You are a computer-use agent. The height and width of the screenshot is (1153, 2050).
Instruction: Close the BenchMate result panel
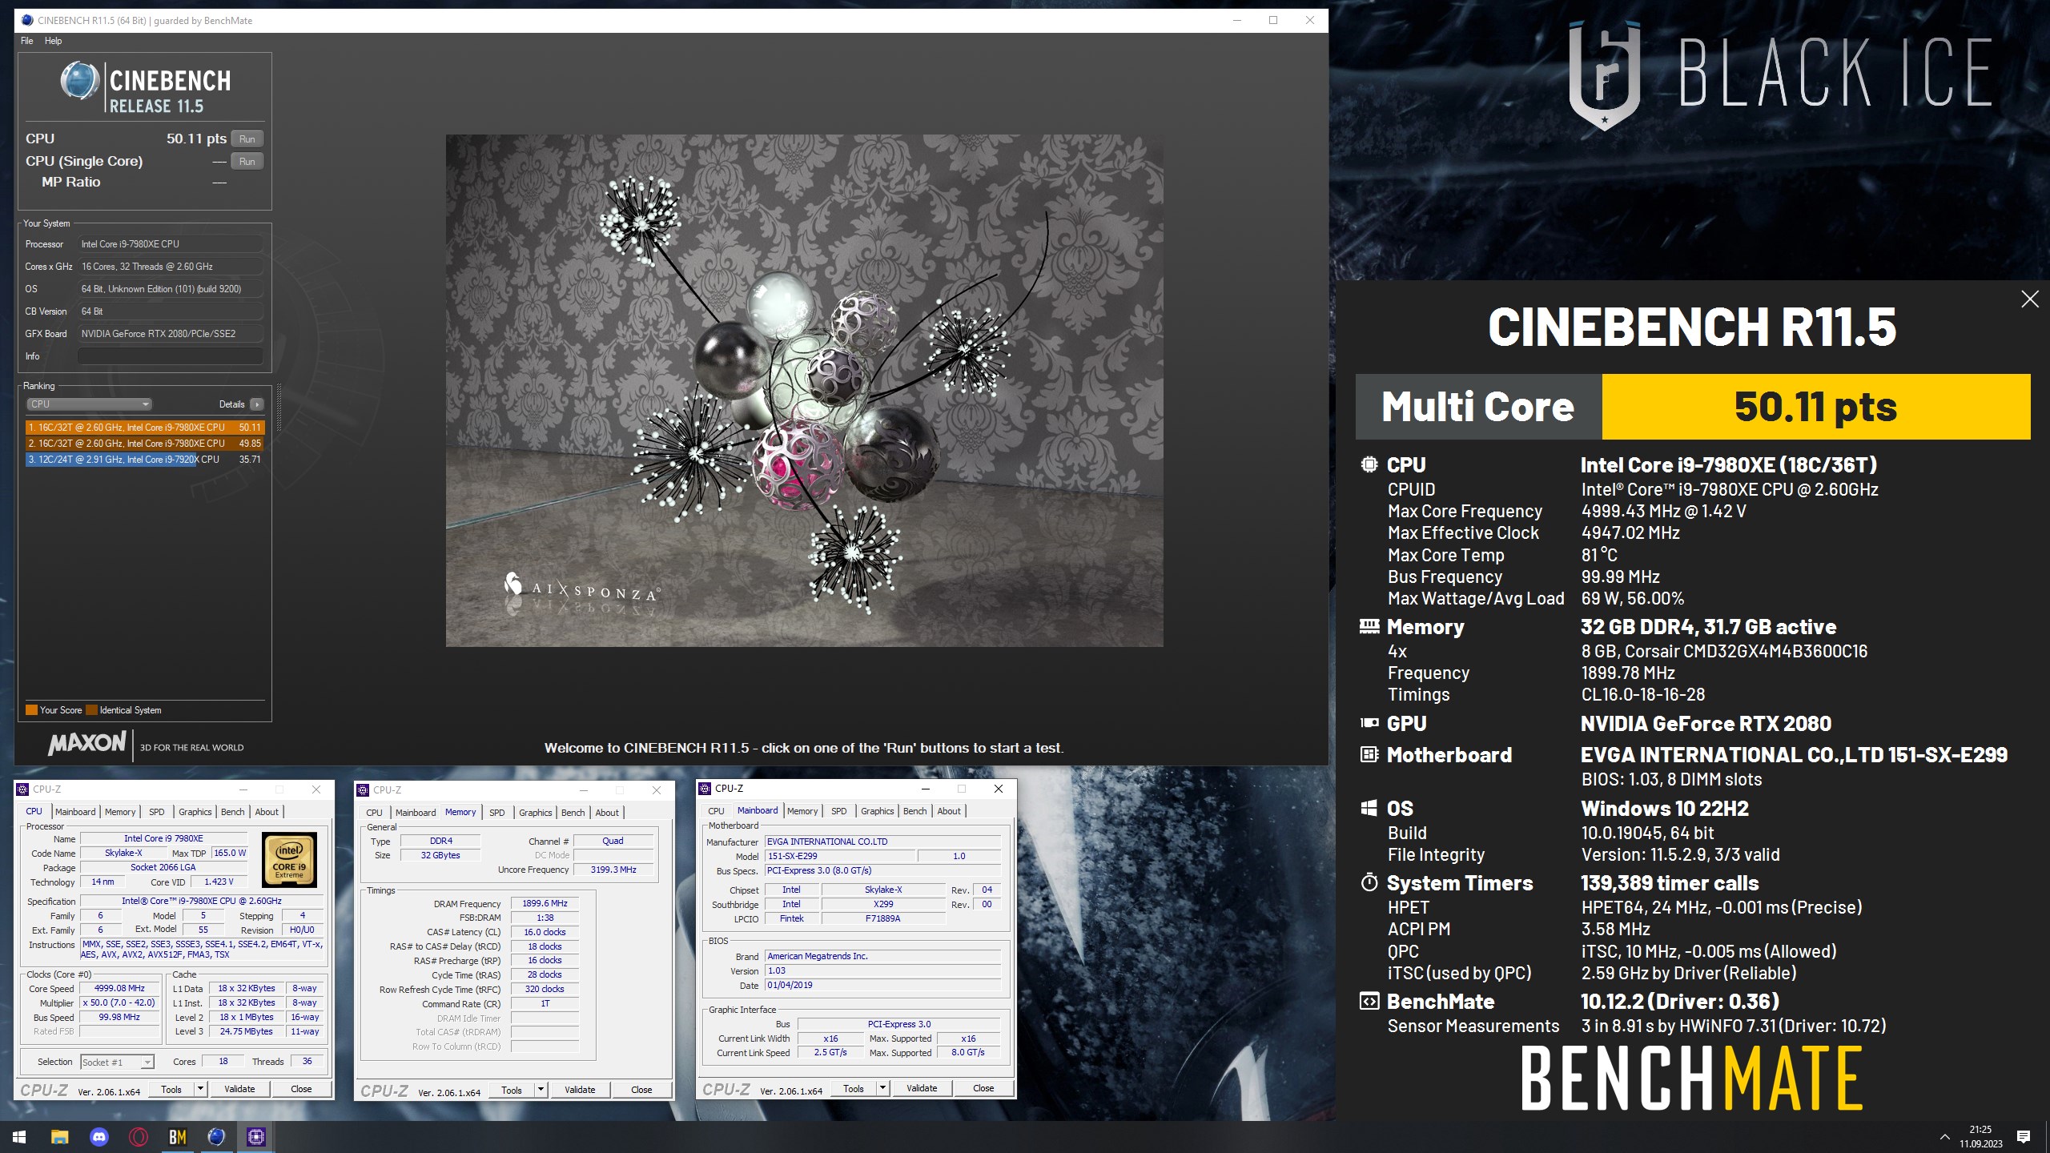click(2029, 299)
